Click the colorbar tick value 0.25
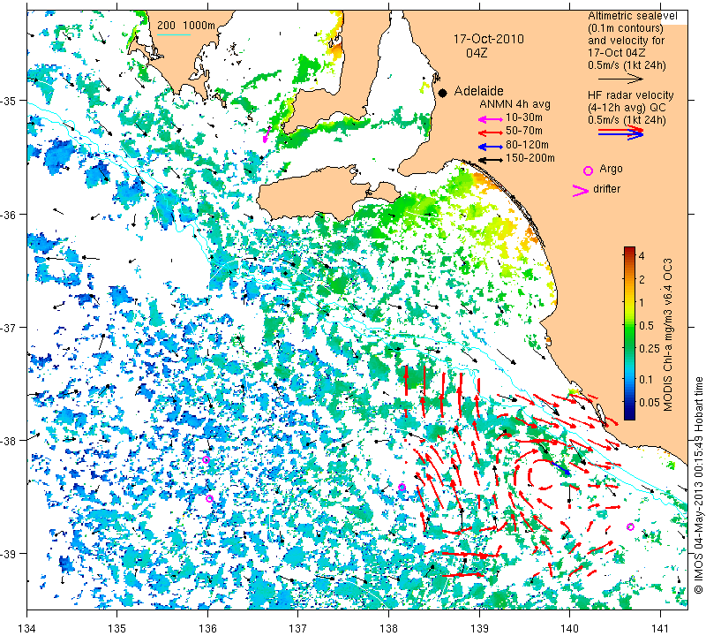 pos(650,348)
